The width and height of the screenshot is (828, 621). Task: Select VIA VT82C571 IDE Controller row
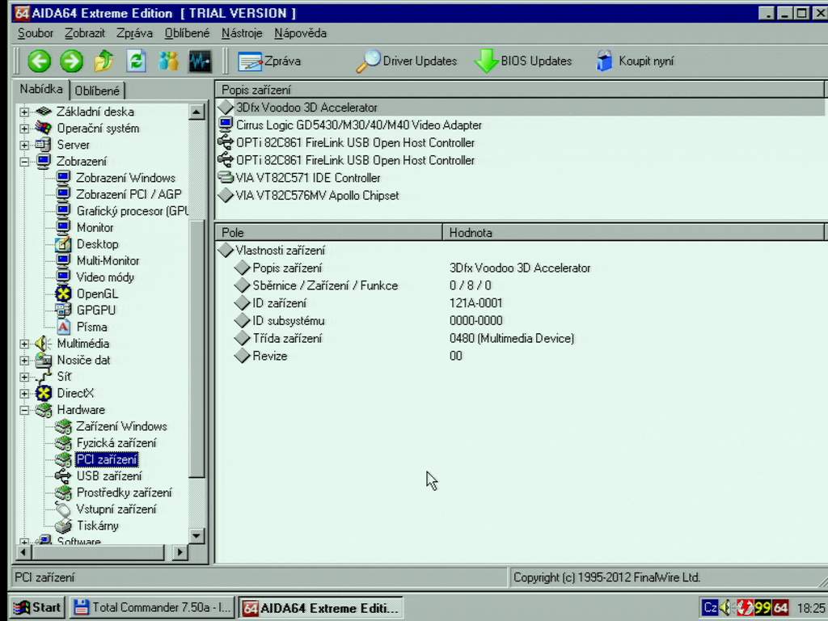(520, 178)
